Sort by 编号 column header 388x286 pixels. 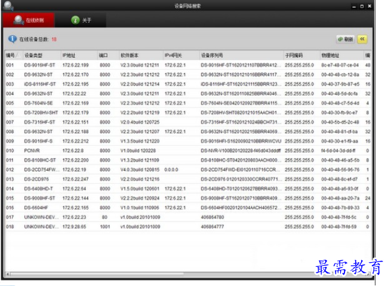[x=13, y=55]
